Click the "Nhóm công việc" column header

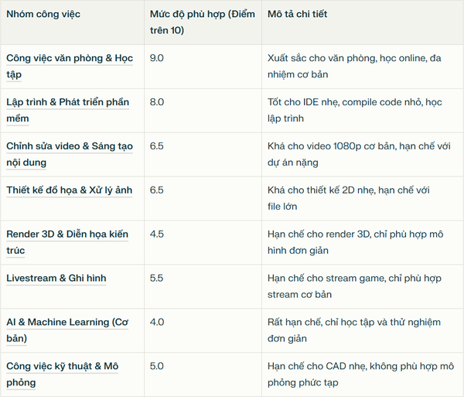pos(43,14)
